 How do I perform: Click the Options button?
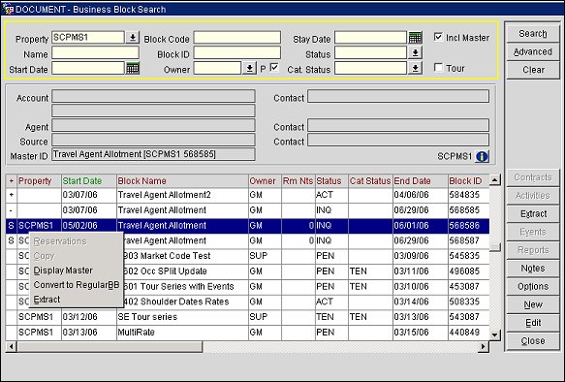coord(533,287)
